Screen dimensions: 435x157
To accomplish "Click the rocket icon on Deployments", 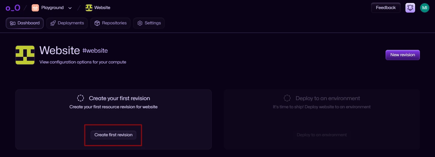I will pyautogui.click(x=53, y=23).
